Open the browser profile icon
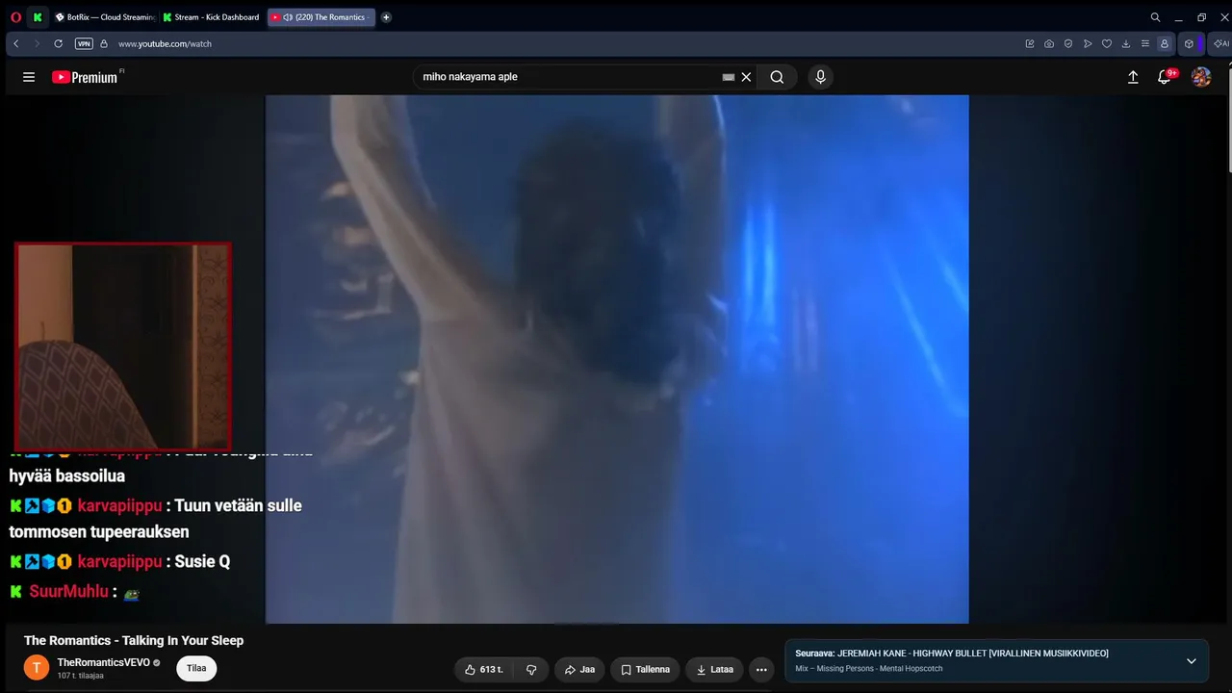Image resolution: width=1232 pixels, height=693 pixels. click(x=1164, y=43)
